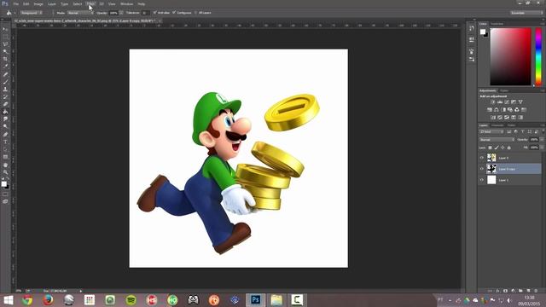
Task: Filter layers by pixel layers icon
Action: tap(509, 131)
